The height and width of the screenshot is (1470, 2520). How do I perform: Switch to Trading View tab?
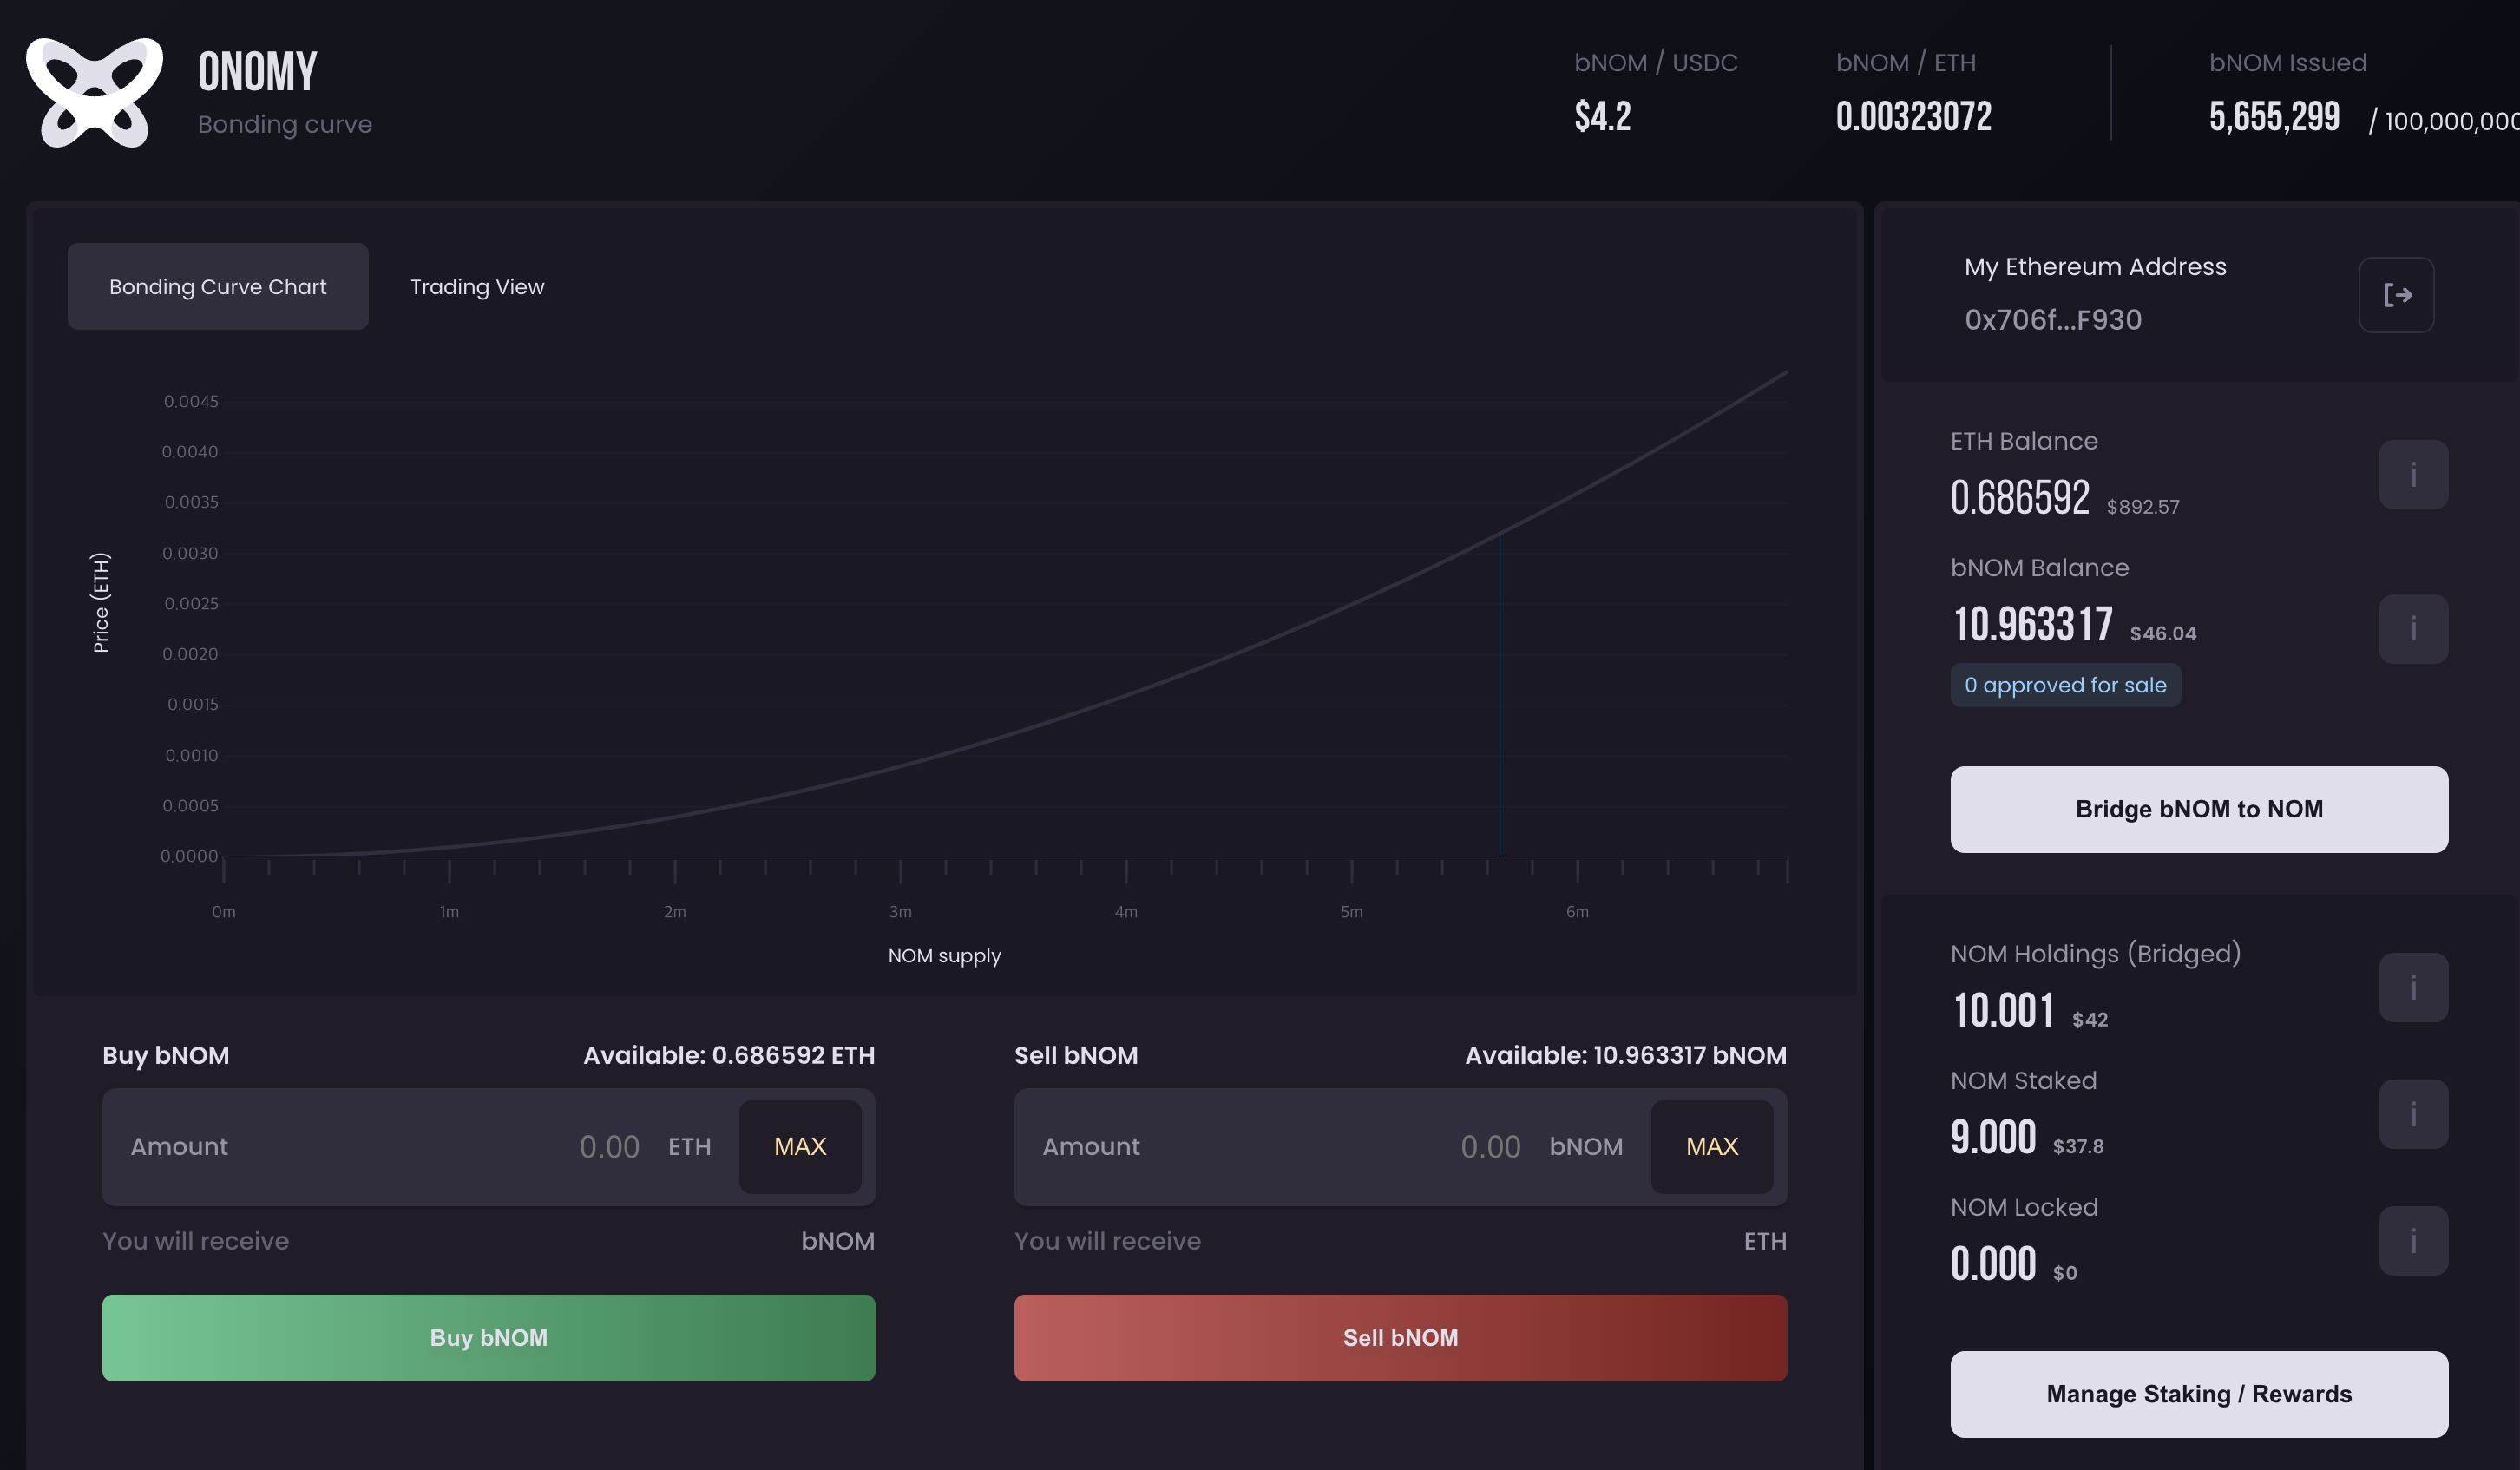click(477, 287)
